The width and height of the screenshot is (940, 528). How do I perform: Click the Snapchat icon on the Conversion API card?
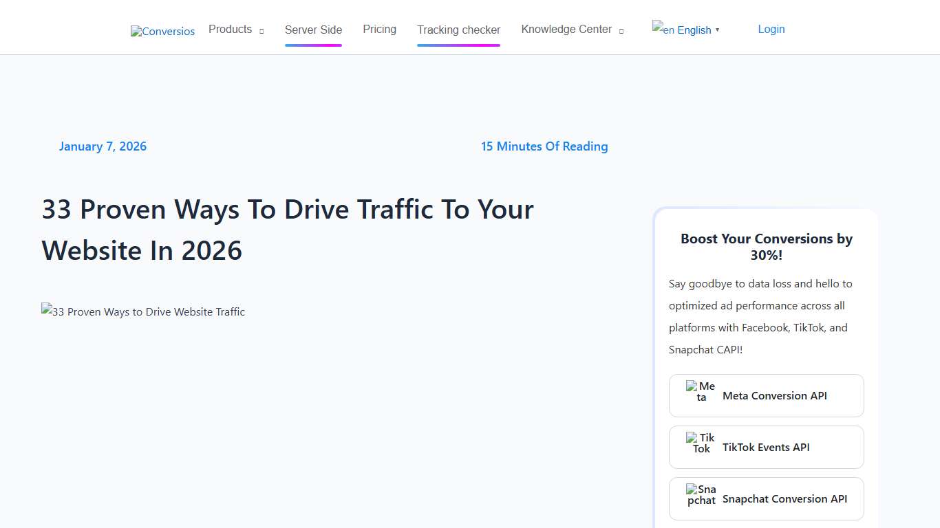point(700,494)
